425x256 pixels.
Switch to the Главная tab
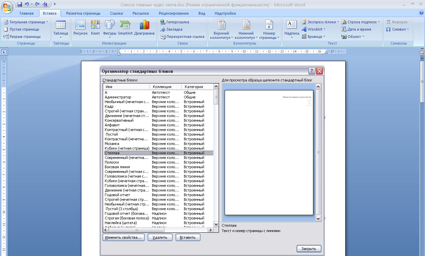[27, 13]
